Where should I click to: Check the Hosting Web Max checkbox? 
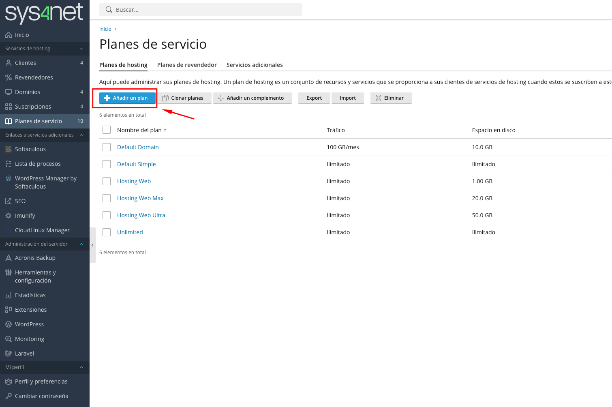click(x=107, y=198)
